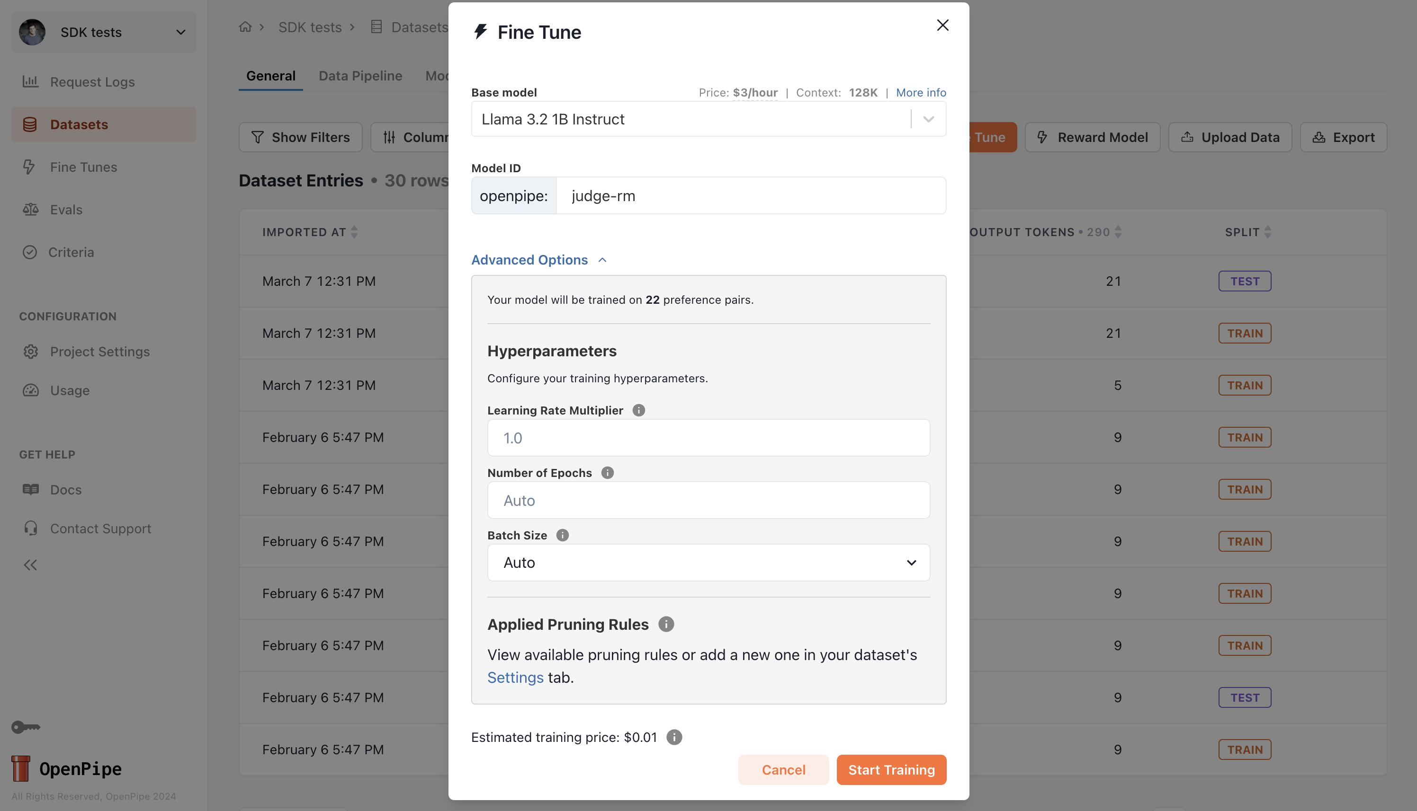
Task: Close the Fine Tune dialog
Action: pyautogui.click(x=942, y=25)
